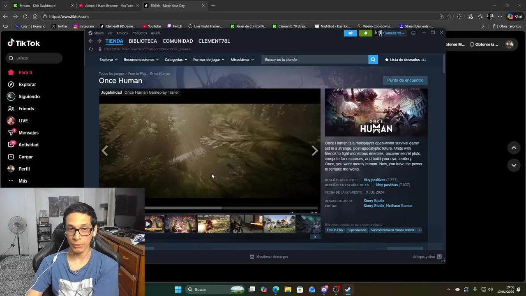Open Edge tab list dropdown arrow
The image size is (526, 296).
[5, 6]
